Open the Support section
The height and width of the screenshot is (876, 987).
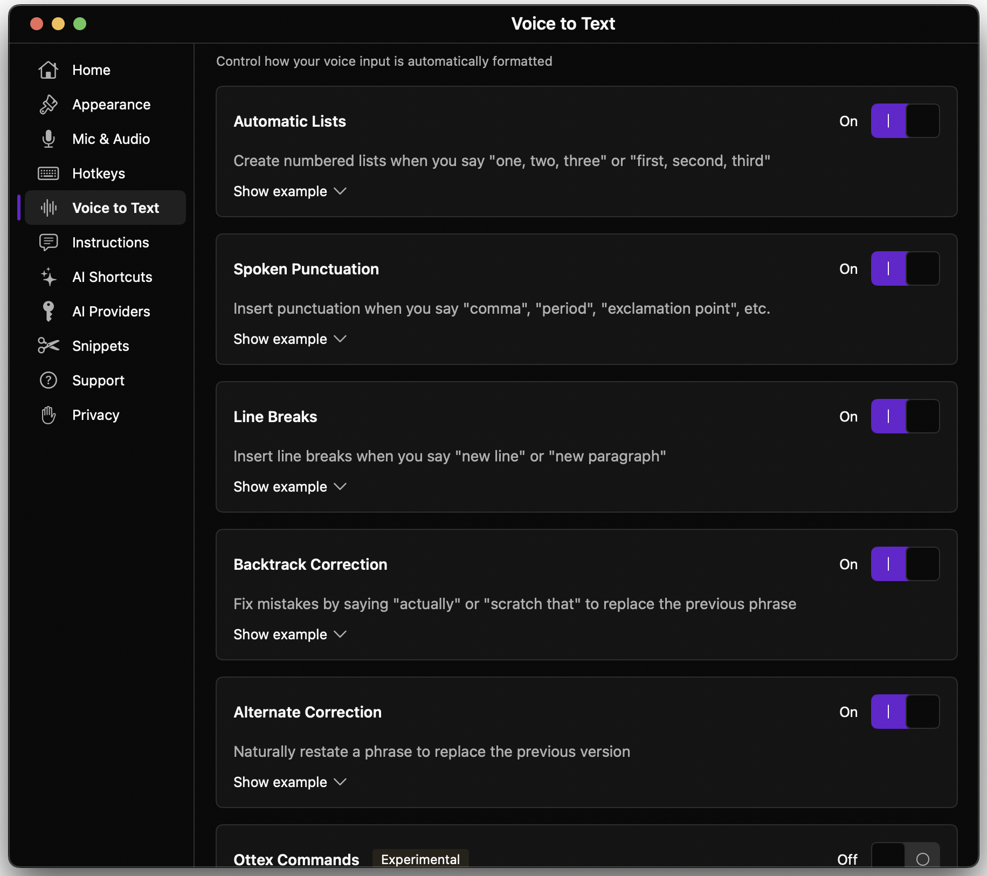click(98, 380)
